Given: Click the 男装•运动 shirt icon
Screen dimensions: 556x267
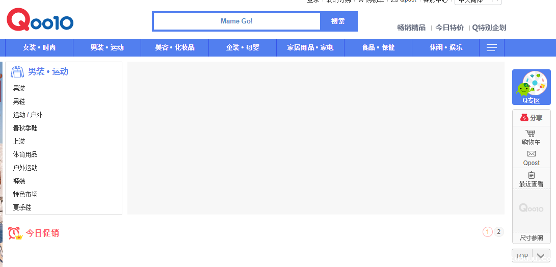Looking at the screenshot, I should [x=18, y=71].
